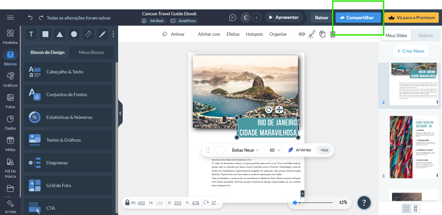442x215 pixels.
Task: Click the rotation angle value field
Action: [x=214, y=203]
